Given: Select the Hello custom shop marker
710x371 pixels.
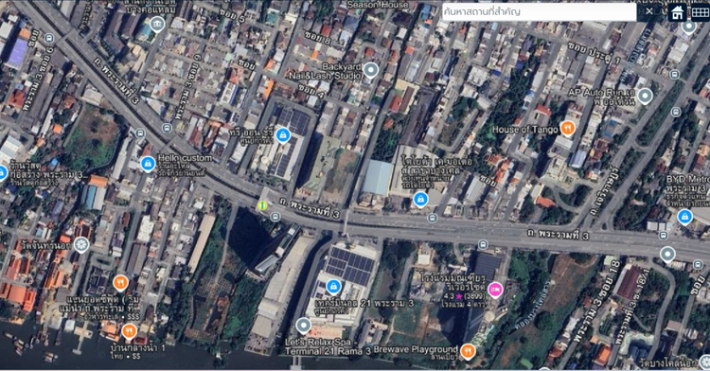Looking at the screenshot, I should pyautogui.click(x=148, y=164).
